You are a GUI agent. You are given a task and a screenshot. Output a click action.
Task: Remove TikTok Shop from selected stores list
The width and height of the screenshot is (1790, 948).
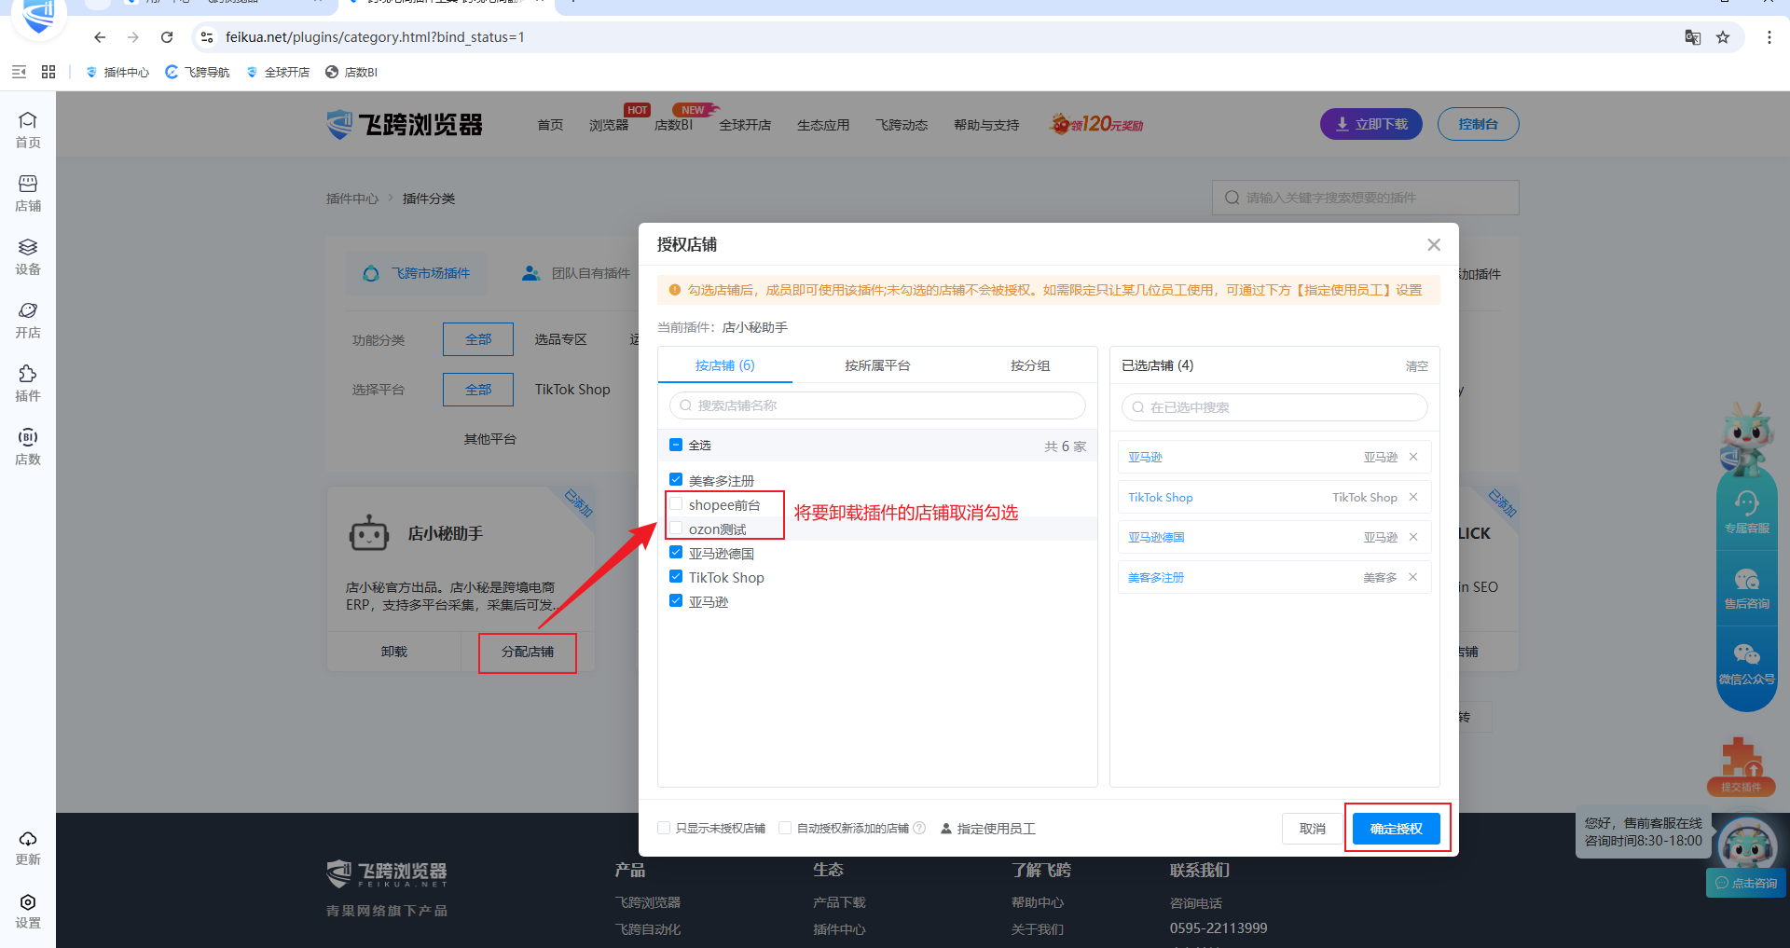click(1413, 497)
